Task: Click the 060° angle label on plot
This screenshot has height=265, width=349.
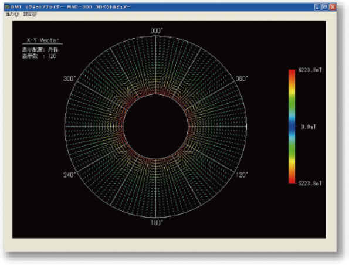Action: [242, 79]
